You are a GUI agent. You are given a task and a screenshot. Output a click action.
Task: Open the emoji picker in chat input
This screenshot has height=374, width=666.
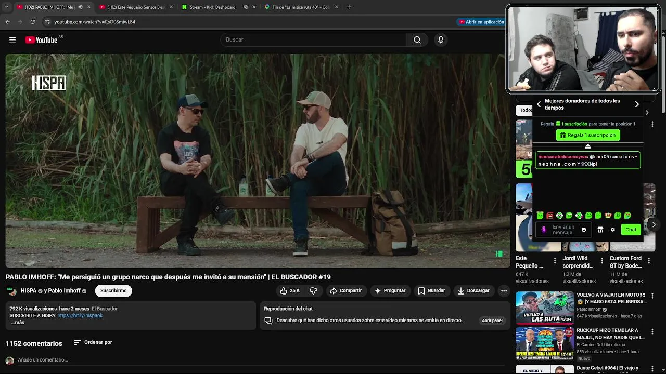point(583,230)
